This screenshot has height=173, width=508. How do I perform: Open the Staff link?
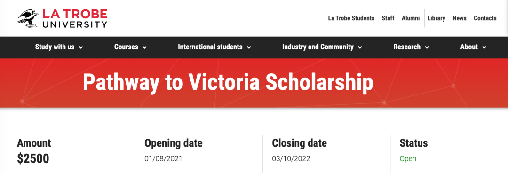(388, 18)
